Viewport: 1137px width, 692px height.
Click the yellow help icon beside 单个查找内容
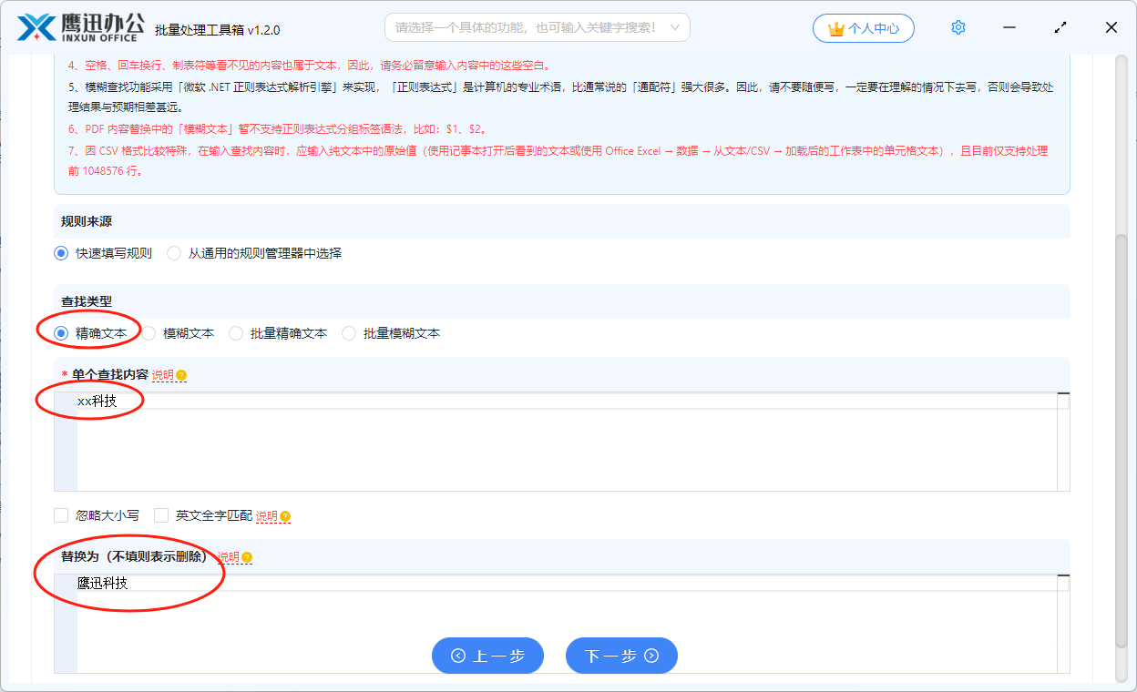pos(181,375)
